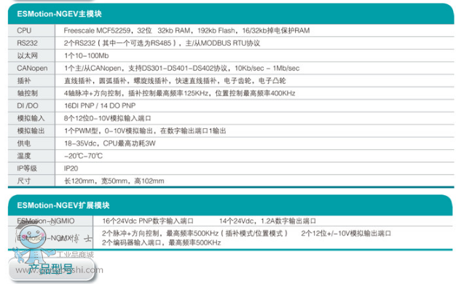Click the 8个12位0-10V模拟输入端口 value
The width and height of the screenshot is (472, 284).
(108, 118)
